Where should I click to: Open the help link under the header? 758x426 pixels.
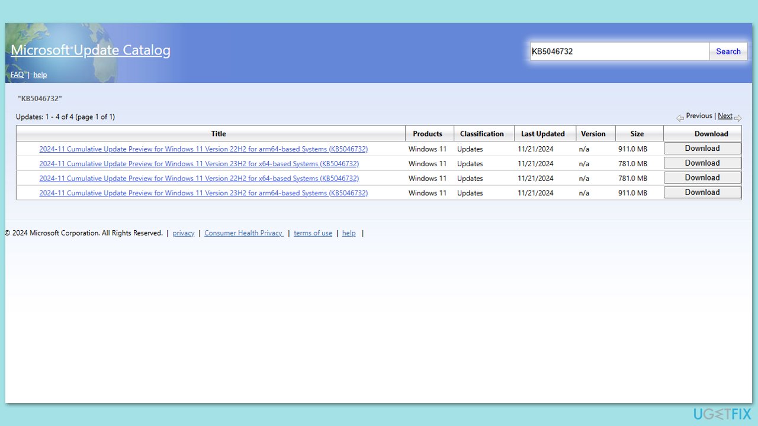(x=40, y=75)
